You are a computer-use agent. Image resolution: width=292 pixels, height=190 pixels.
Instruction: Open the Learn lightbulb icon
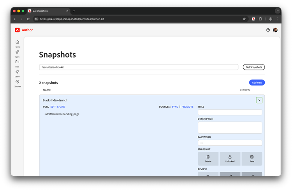click(x=17, y=72)
